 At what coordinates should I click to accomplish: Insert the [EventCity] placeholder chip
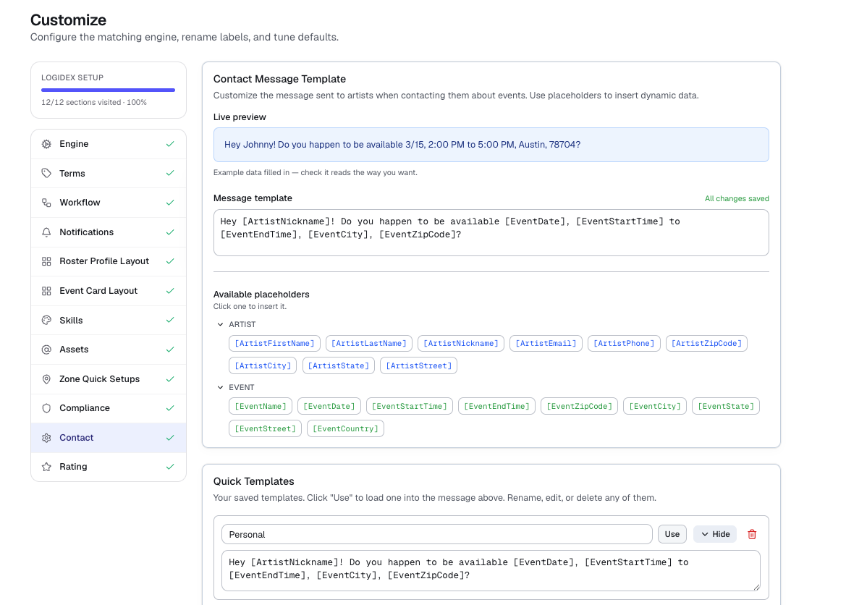click(x=654, y=407)
